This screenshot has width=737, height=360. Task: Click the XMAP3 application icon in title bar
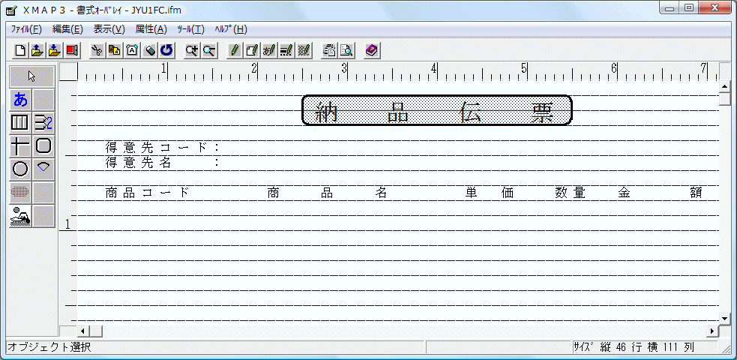[x=12, y=10]
